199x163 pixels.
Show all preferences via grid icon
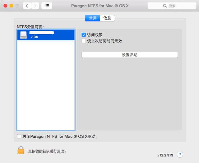click(x=47, y=6)
